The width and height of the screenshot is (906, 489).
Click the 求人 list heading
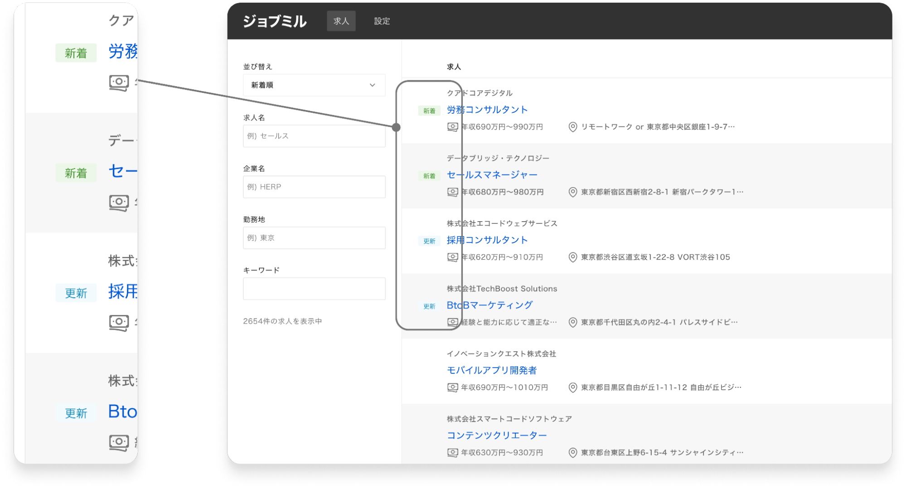pos(454,67)
